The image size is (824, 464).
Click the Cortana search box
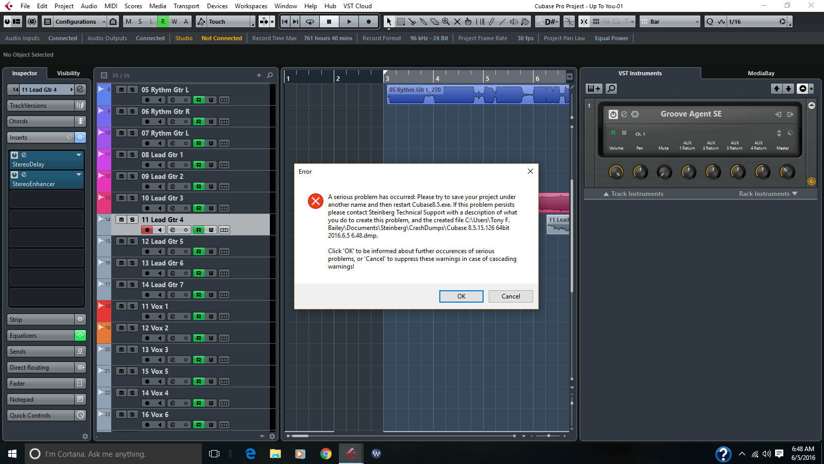point(113,454)
